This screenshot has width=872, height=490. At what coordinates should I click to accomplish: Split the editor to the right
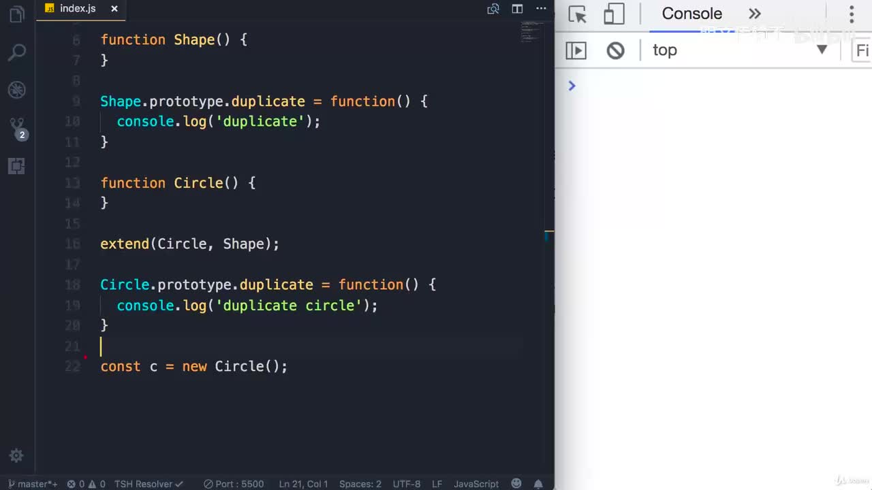[518, 9]
